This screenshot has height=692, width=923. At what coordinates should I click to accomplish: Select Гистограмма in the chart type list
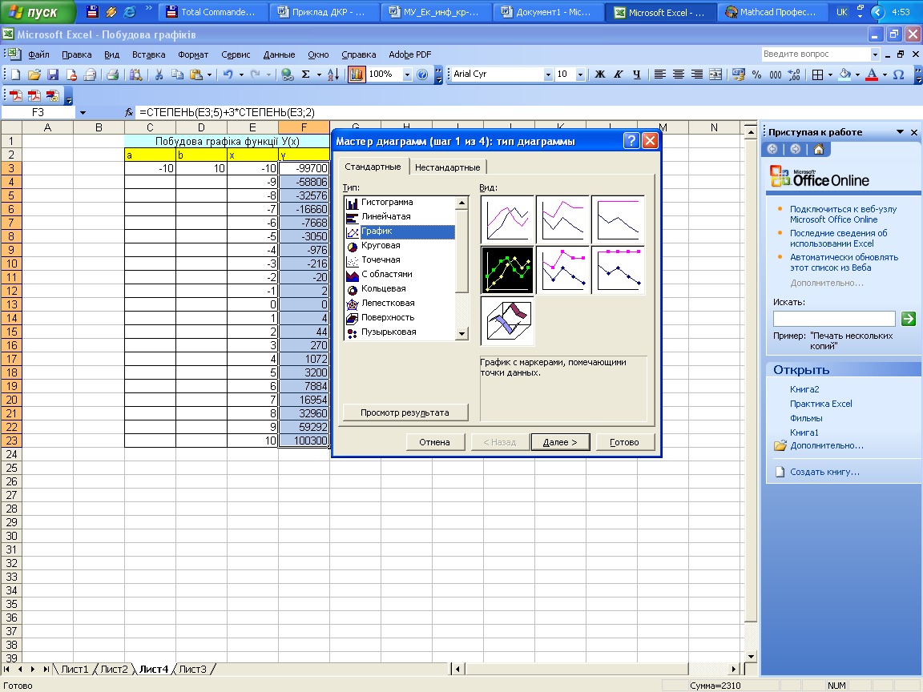coord(387,203)
